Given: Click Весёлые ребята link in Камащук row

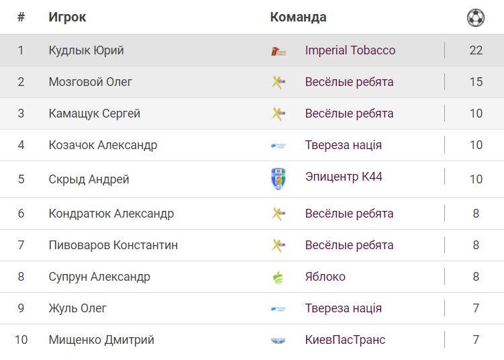Looking at the screenshot, I should (x=349, y=114).
